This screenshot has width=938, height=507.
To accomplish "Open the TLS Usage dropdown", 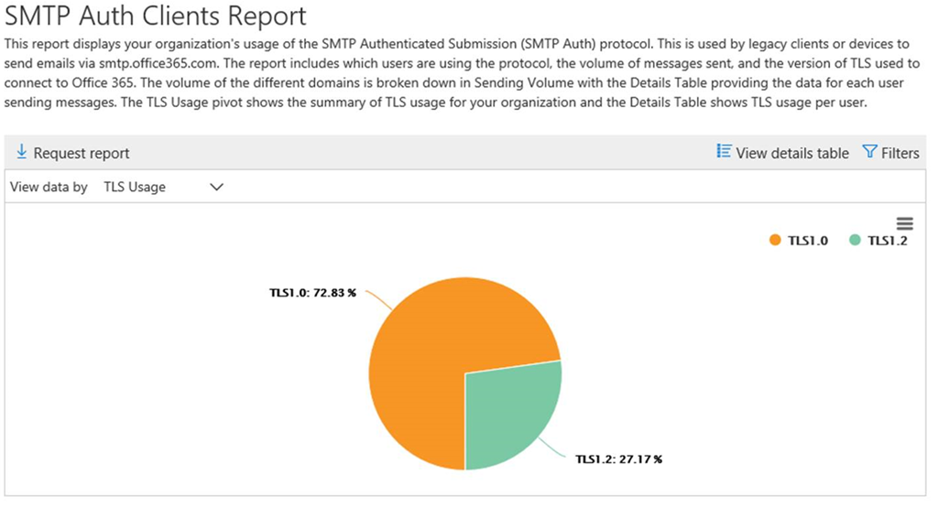I will pyautogui.click(x=163, y=187).
